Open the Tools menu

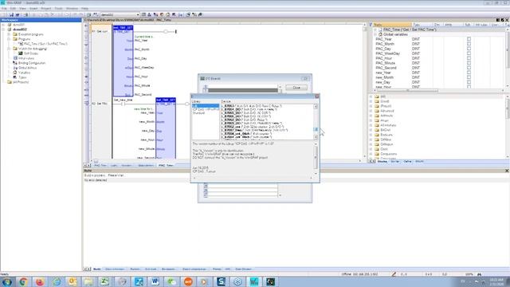[58, 8]
